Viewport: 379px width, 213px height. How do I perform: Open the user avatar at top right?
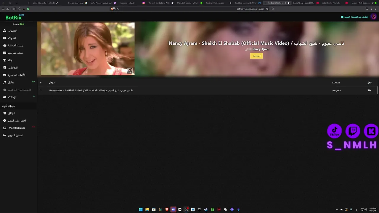point(374,17)
